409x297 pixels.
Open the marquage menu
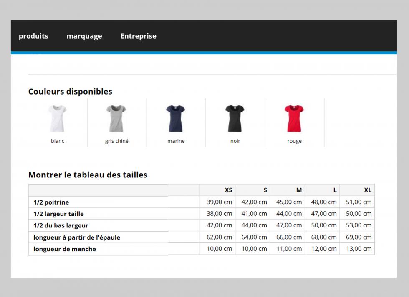coord(84,36)
